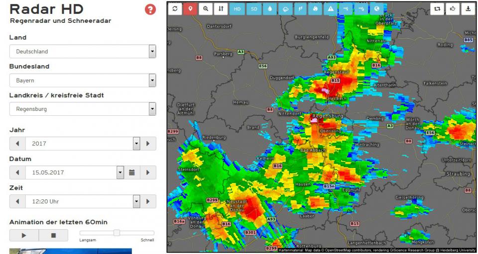
Task: Open the Land dropdown showing Deutschland
Action: click(x=152, y=51)
